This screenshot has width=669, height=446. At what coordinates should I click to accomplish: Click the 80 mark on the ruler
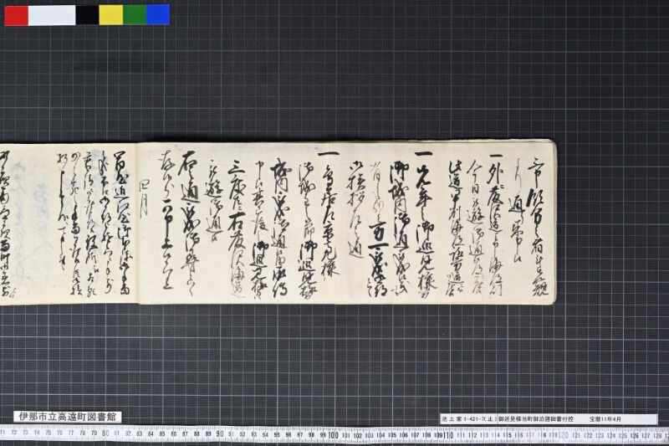pos(105,433)
